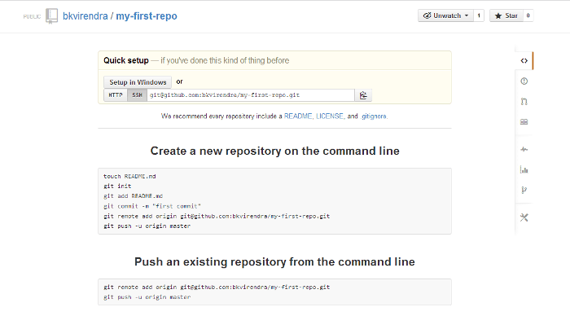570x316 pixels.
Task: Open the Pulse icon in sidebar
Action: tap(524, 150)
